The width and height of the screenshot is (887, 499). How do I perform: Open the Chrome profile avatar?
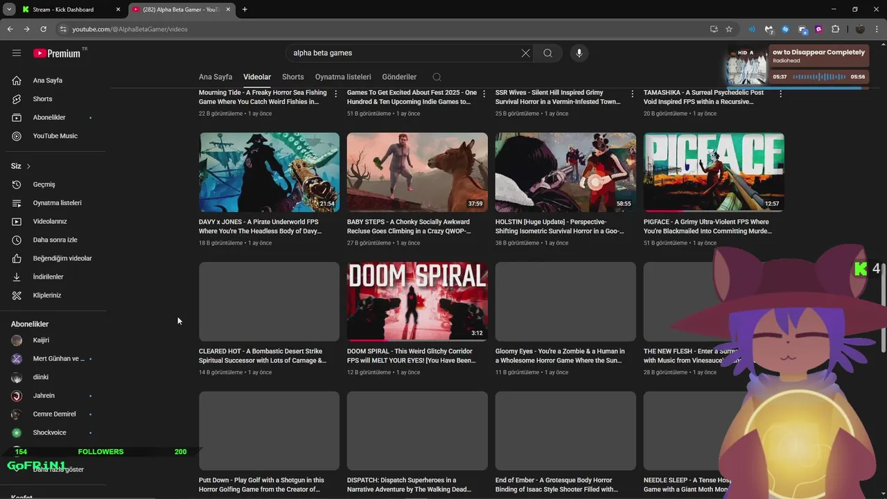coord(860,29)
